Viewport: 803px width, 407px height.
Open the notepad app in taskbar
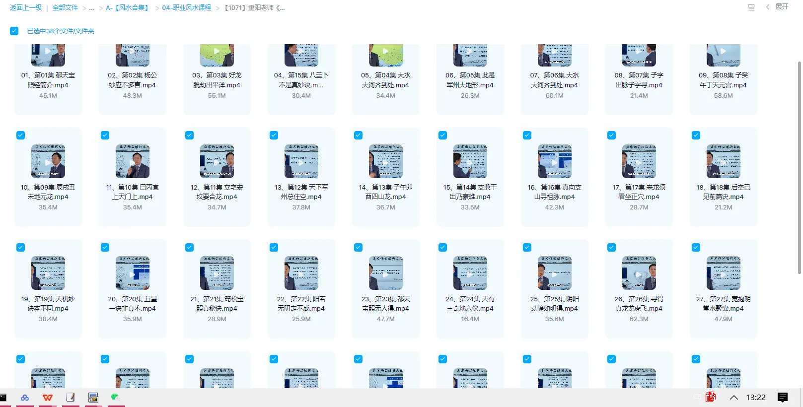[x=71, y=398]
